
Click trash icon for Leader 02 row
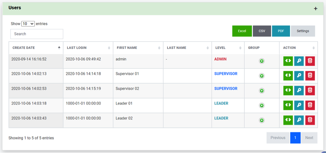[x=310, y=120]
